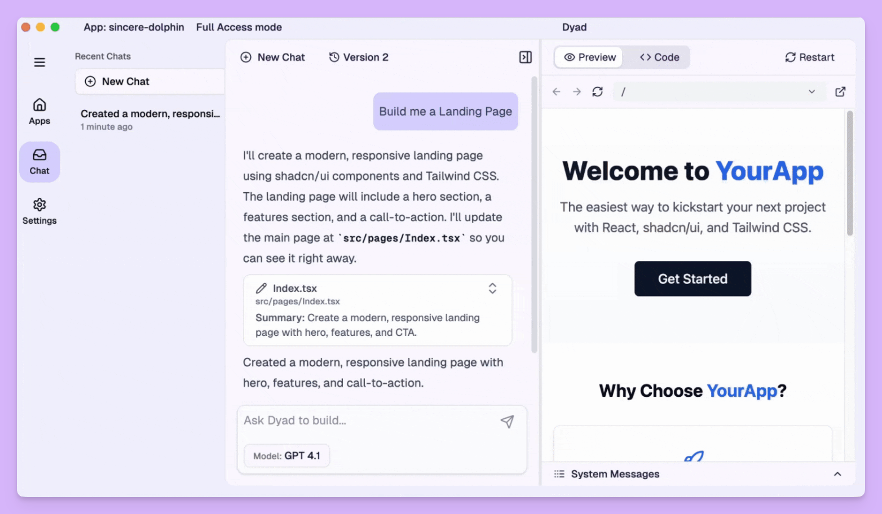The height and width of the screenshot is (514, 882).
Task: Click the Restart button
Action: (809, 57)
